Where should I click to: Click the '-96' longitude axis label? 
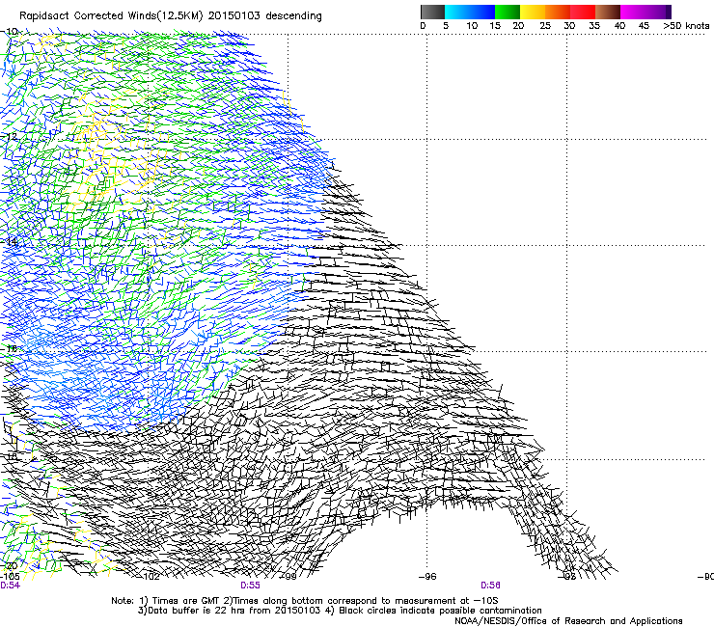coord(427,577)
